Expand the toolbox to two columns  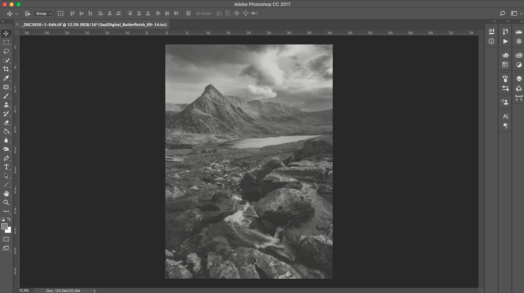[3, 22]
